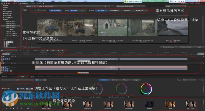This screenshot has height=111, width=205.
Task: Click first Mask & Alpha mode icon
Action: coord(18,89)
